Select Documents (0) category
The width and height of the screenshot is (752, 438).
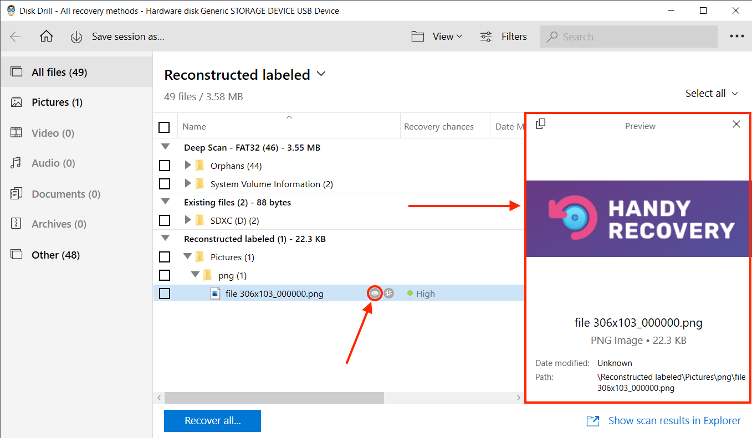pyautogui.click(x=76, y=194)
